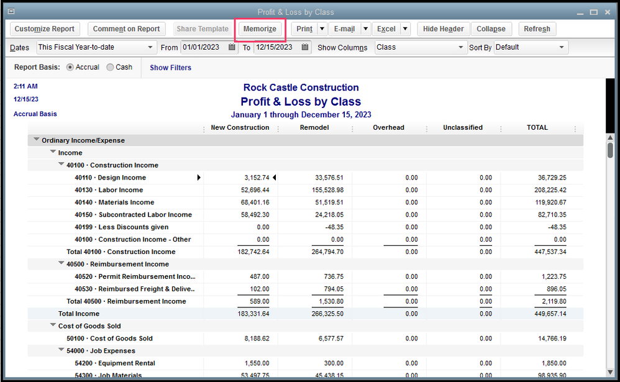This screenshot has height=382, width=620.
Task: Collapse the 40100 Construction Income group
Action: (x=62, y=165)
